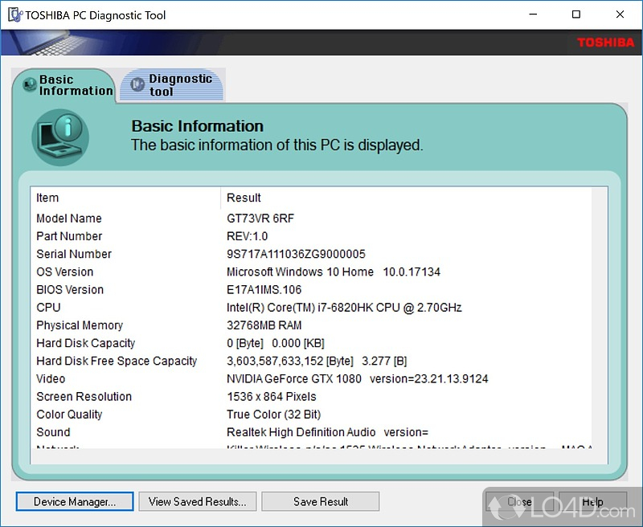Open Device Manager
Viewport: 643px width, 527px height.
click(75, 501)
